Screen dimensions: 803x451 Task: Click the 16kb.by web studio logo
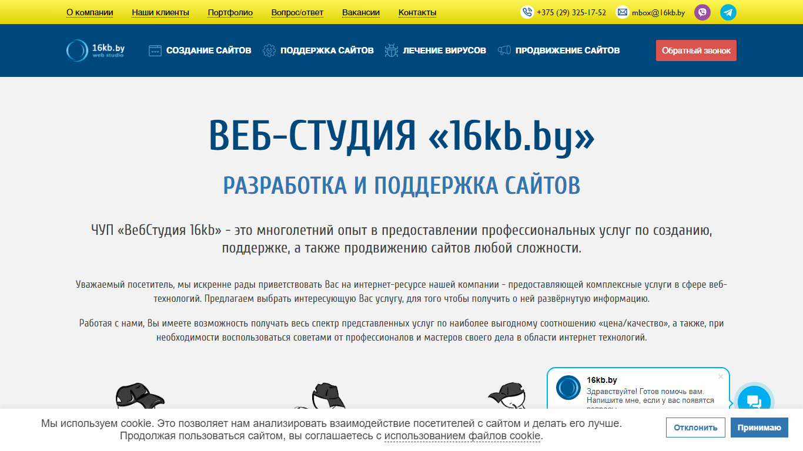click(x=96, y=51)
